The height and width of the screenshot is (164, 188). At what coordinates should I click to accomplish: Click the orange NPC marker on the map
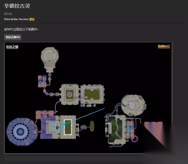pos(57,128)
